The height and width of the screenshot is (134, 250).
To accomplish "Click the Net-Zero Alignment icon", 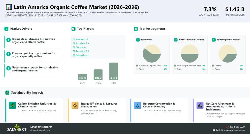I will click(200, 106).
